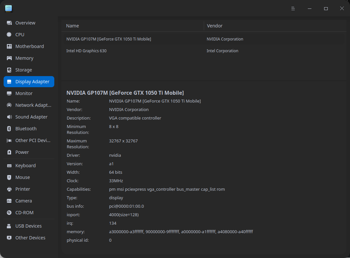The width and height of the screenshot is (350, 258).
Task: Sort adapters by Name column header
Action: pos(133,26)
